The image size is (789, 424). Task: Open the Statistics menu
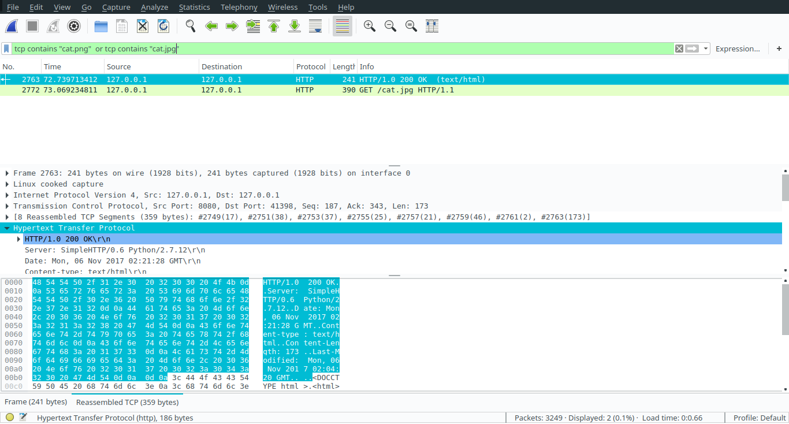(x=194, y=7)
